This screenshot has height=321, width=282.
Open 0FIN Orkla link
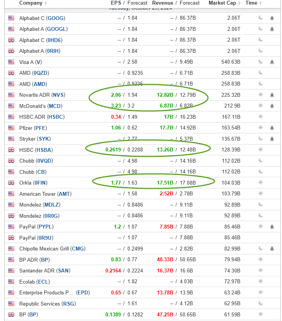[40, 183]
